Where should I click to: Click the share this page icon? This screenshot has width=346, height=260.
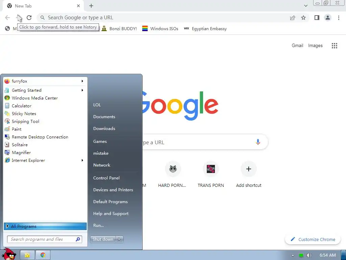point(293,18)
